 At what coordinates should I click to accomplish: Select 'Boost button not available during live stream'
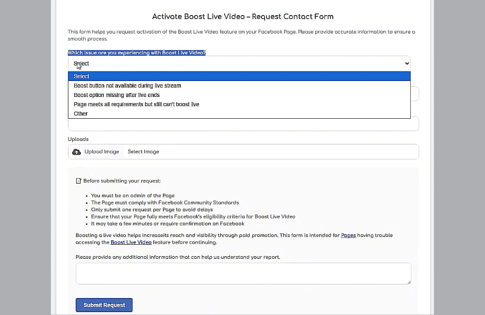tap(128, 85)
